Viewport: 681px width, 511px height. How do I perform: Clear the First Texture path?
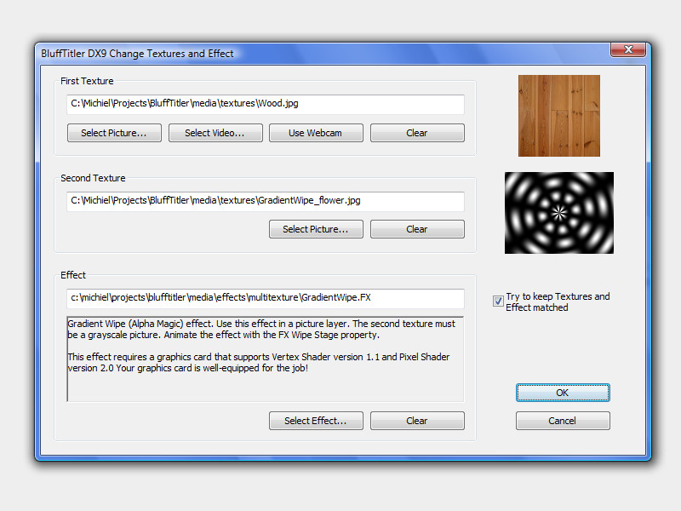coord(417,133)
